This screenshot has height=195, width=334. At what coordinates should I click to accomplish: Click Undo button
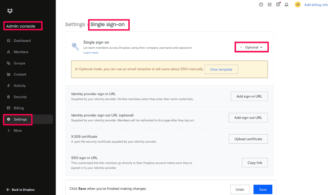coord(240,190)
